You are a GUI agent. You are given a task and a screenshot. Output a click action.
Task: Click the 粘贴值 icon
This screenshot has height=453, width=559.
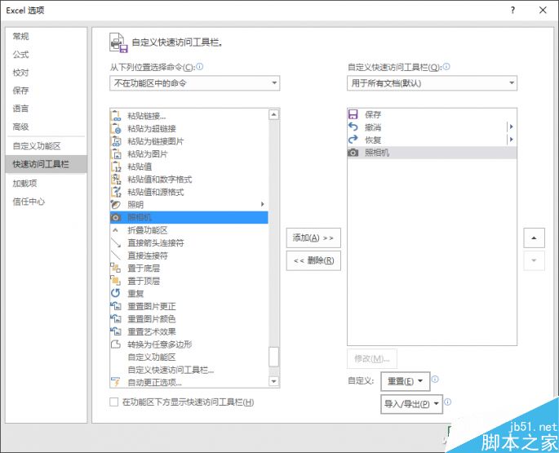coord(116,167)
